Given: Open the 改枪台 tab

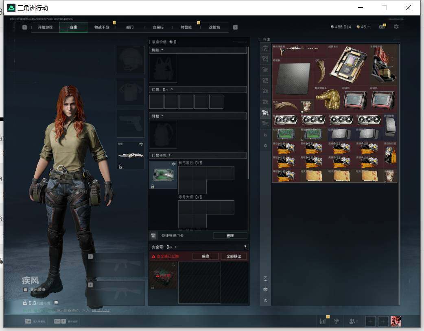Looking at the screenshot, I should click(x=214, y=27).
